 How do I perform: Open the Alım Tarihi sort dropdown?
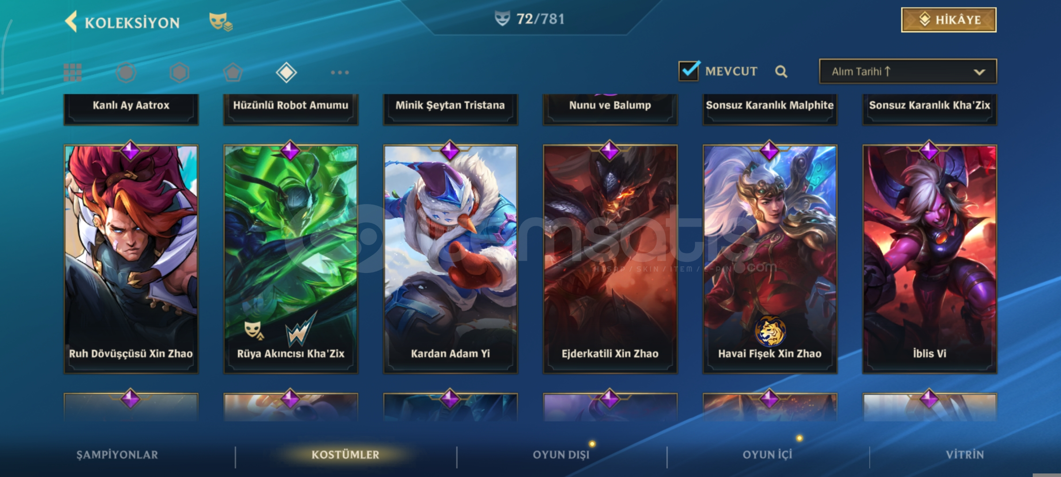[x=908, y=72]
